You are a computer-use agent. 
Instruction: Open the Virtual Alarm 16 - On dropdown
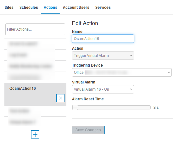103,89
